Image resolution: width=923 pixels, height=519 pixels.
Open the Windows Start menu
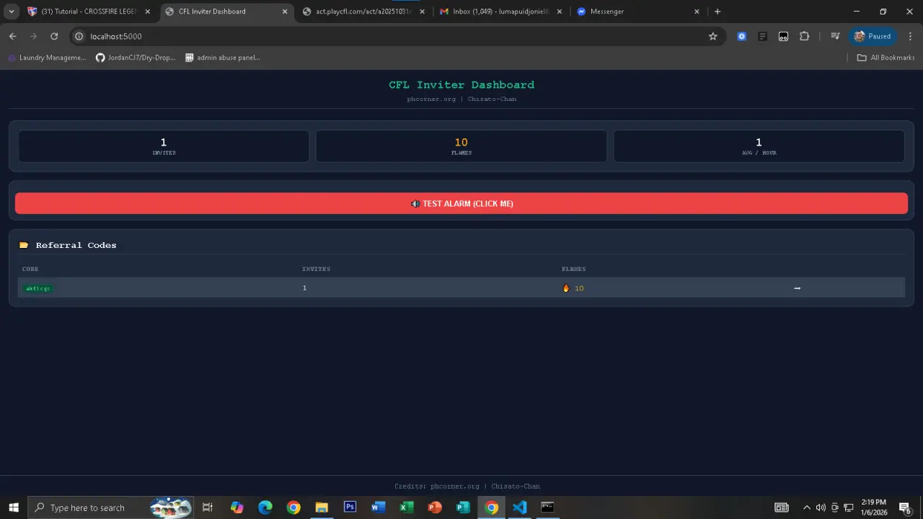14,507
